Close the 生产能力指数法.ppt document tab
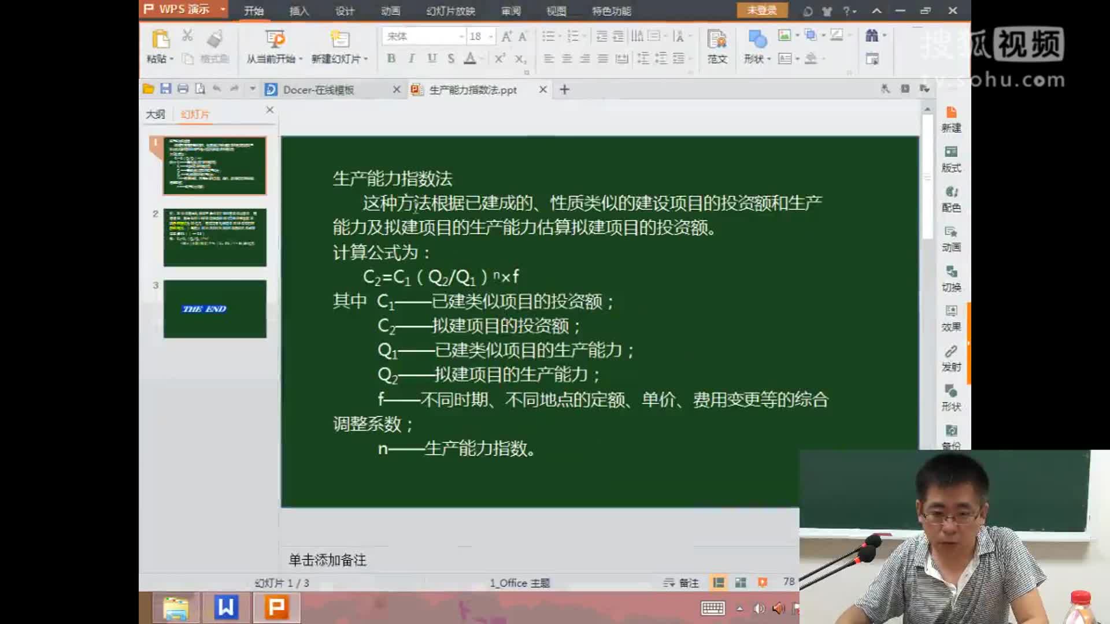 (x=543, y=89)
